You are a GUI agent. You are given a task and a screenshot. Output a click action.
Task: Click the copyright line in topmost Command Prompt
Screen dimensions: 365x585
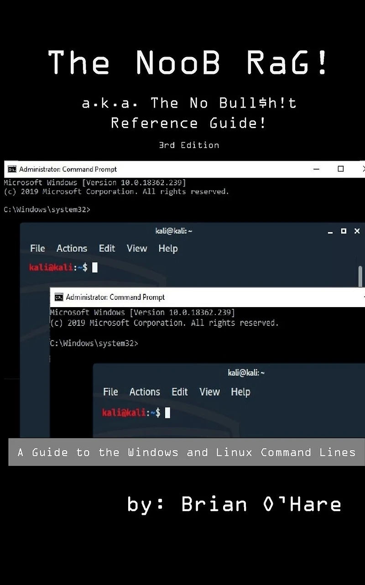pos(116,192)
